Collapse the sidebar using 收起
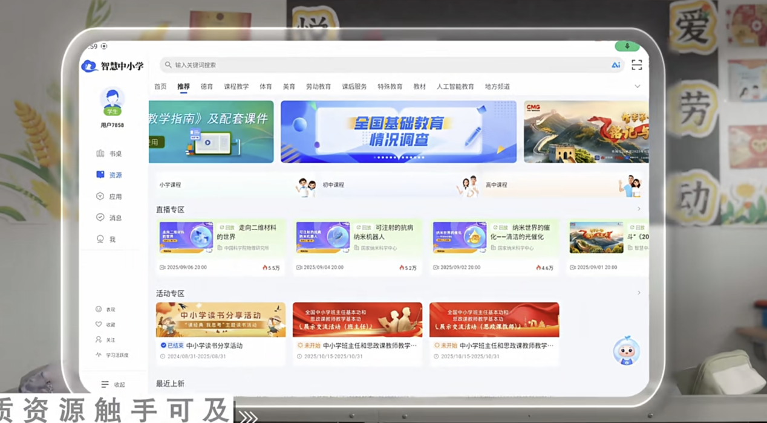 [113, 384]
